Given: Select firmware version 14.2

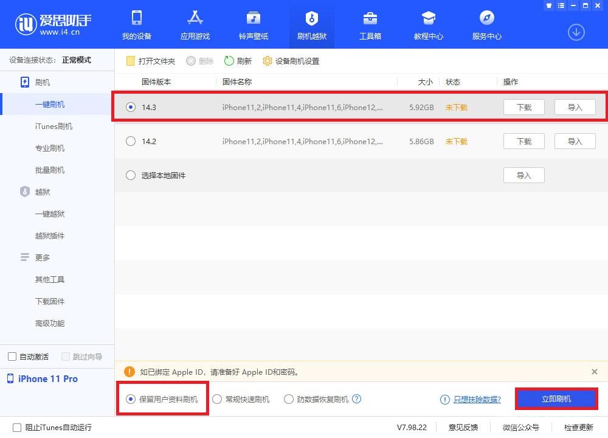Looking at the screenshot, I should [x=130, y=141].
